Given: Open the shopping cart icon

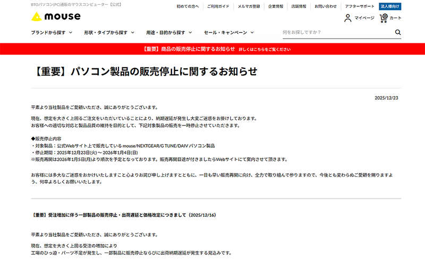Looking at the screenshot, I should (384, 18).
